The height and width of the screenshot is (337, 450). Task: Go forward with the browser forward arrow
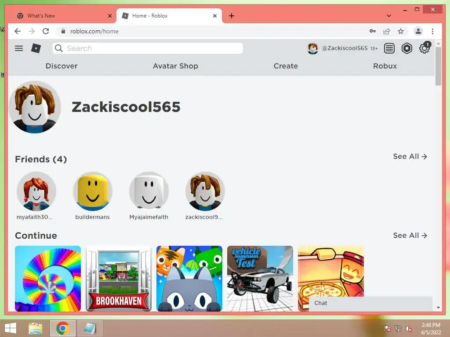click(x=32, y=31)
